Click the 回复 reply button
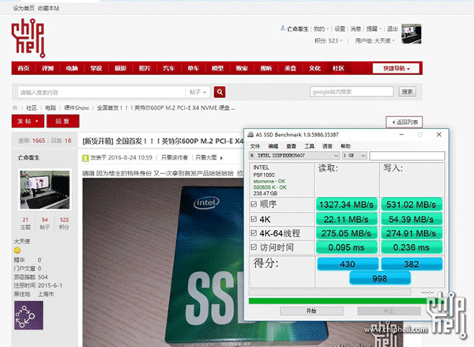This screenshot has height=347, width=474. tap(63, 121)
